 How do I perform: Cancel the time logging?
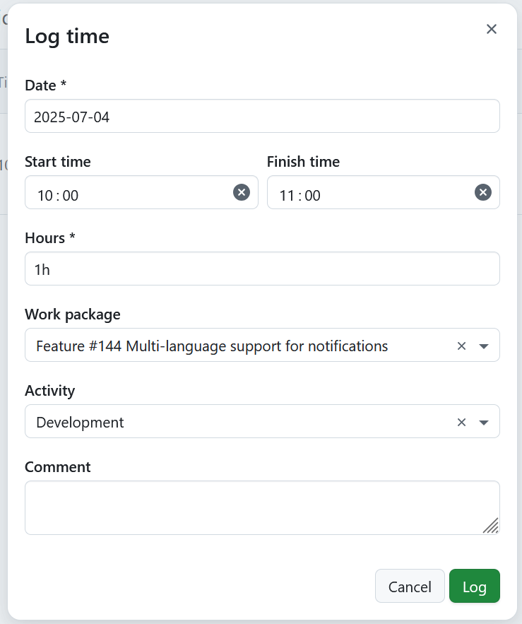(x=410, y=586)
